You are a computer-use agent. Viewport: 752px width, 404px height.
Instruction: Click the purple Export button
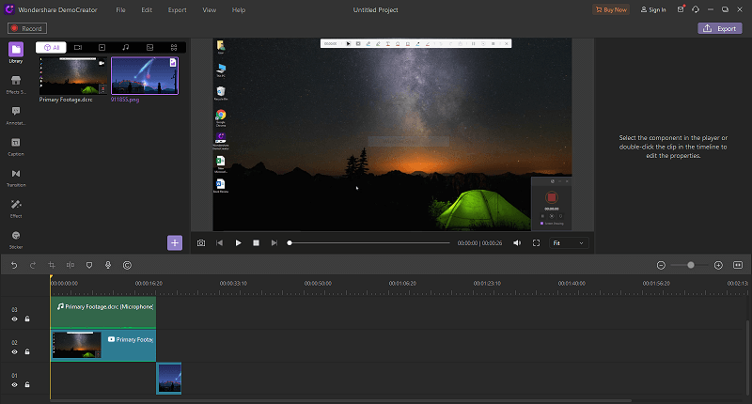[x=719, y=28]
